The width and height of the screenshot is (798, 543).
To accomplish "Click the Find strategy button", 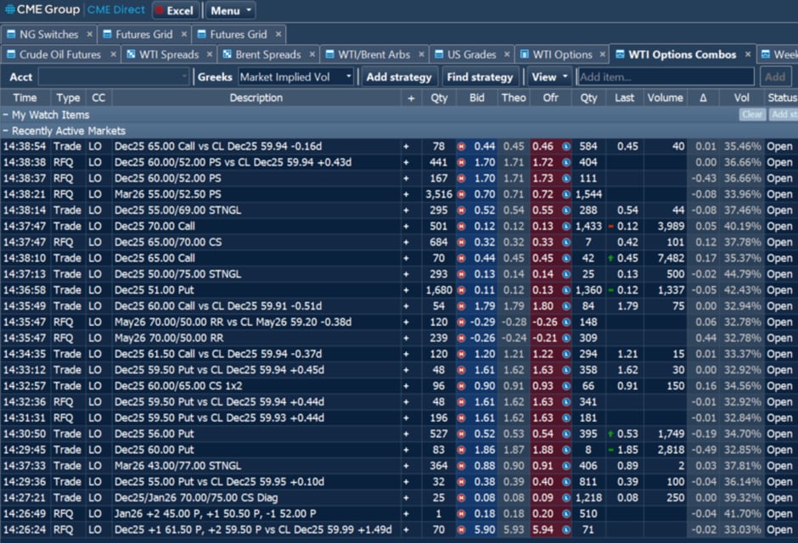I will [x=480, y=77].
